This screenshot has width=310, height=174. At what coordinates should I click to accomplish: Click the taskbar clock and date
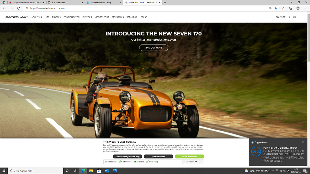pos(296,171)
